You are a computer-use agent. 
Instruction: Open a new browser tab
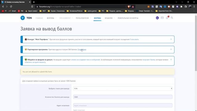[x=34, y=2]
